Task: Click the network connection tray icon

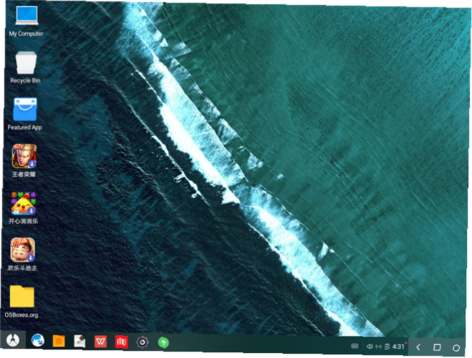Action: coord(379,347)
